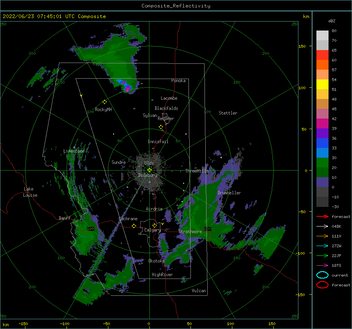
Task: Click the 'Sundre' city label
Action: [x=119, y=162]
